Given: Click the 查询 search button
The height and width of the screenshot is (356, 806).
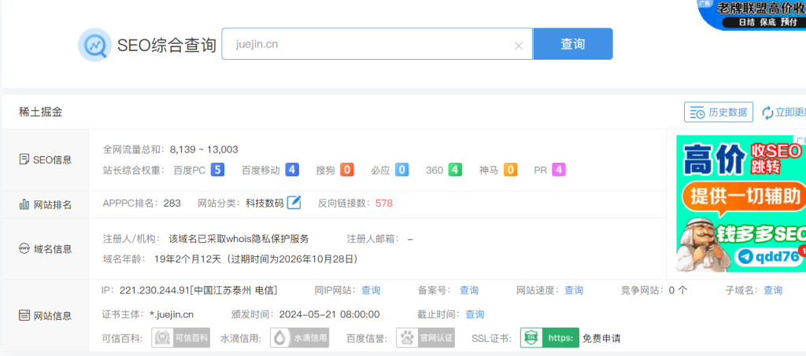Looking at the screenshot, I should pyautogui.click(x=573, y=44).
